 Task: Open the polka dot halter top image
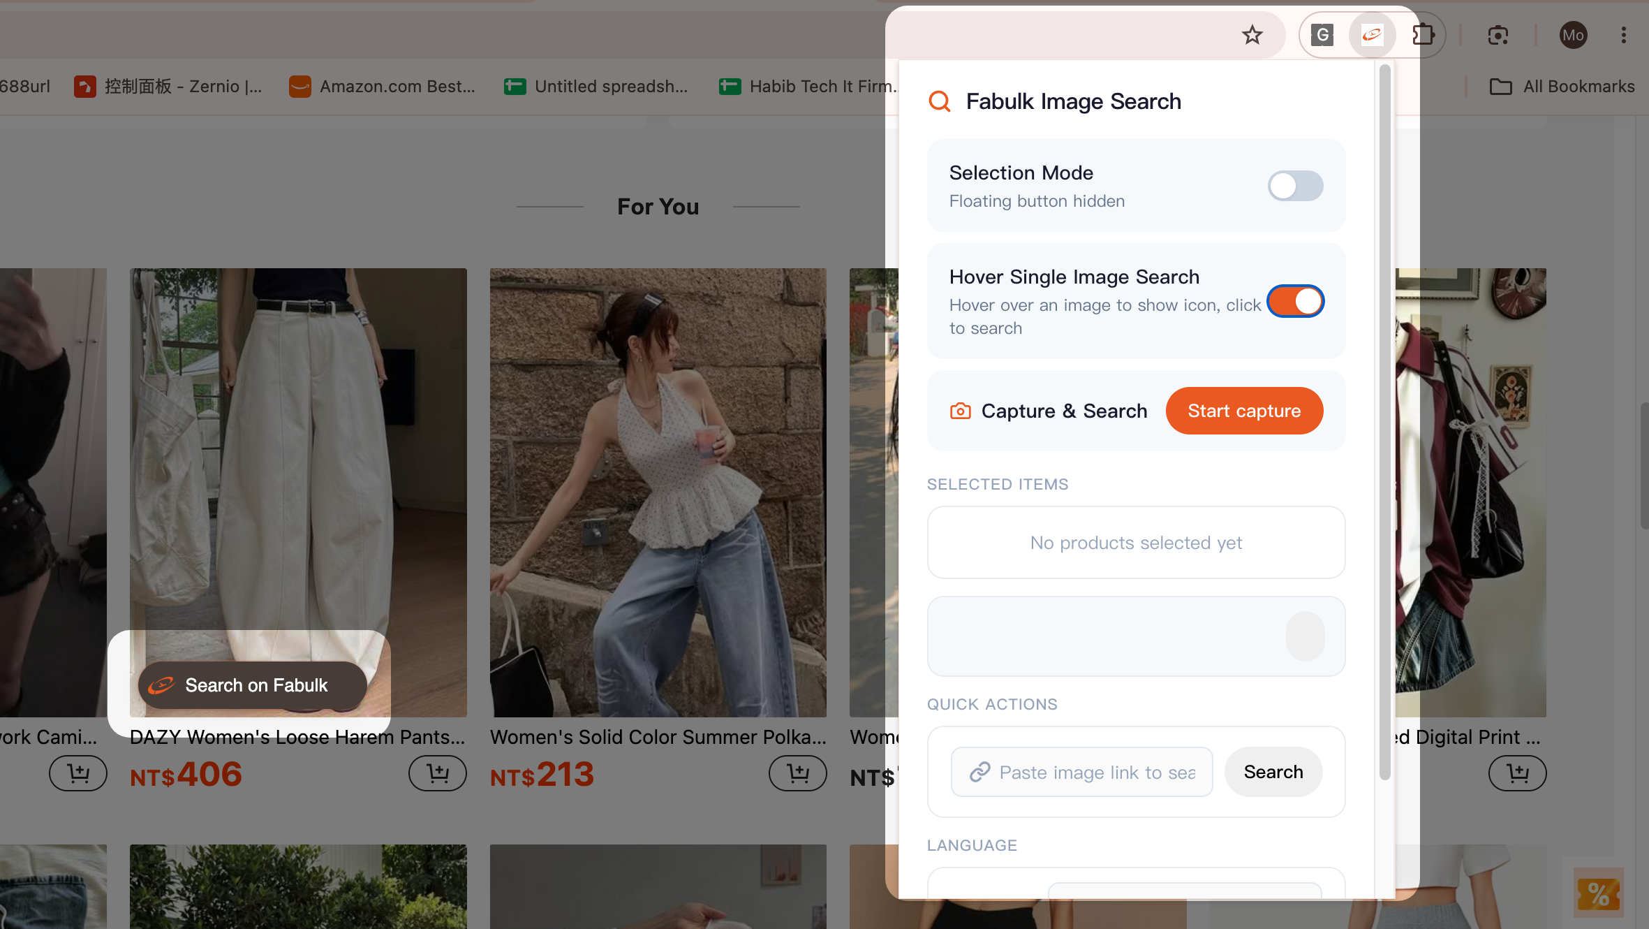tap(658, 492)
